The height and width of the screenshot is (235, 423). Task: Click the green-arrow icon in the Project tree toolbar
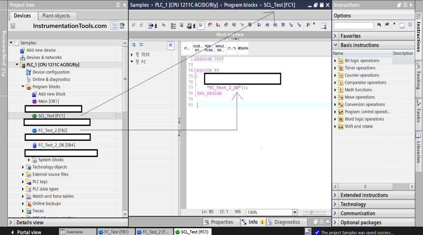[x=122, y=26]
